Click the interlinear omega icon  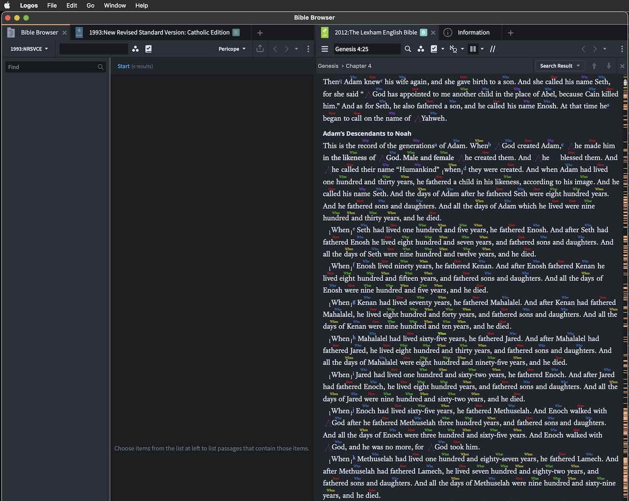453,49
